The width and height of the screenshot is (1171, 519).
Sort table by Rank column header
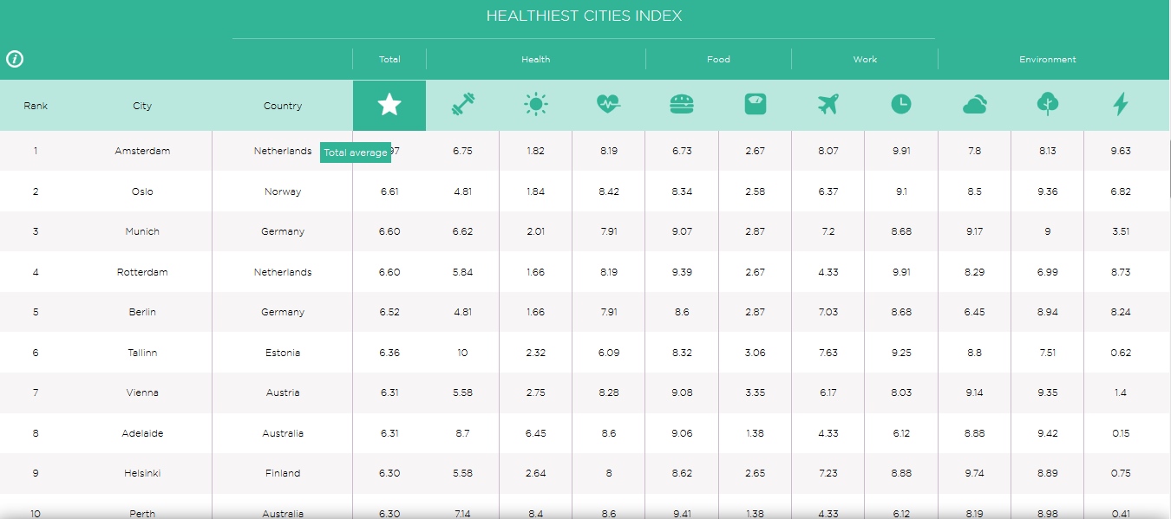[36, 106]
